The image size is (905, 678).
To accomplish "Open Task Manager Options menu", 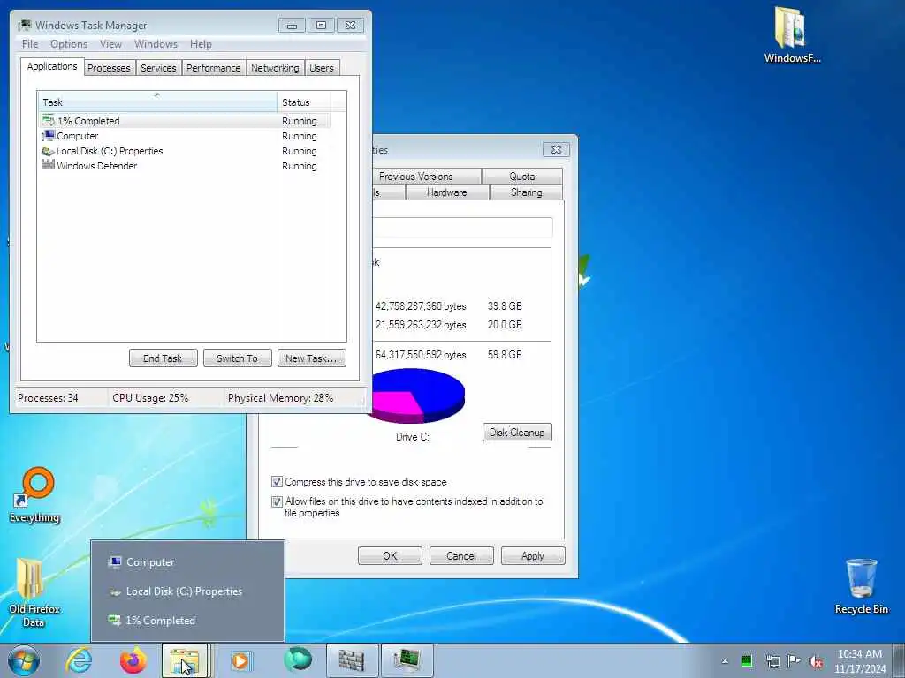I will click(x=69, y=44).
